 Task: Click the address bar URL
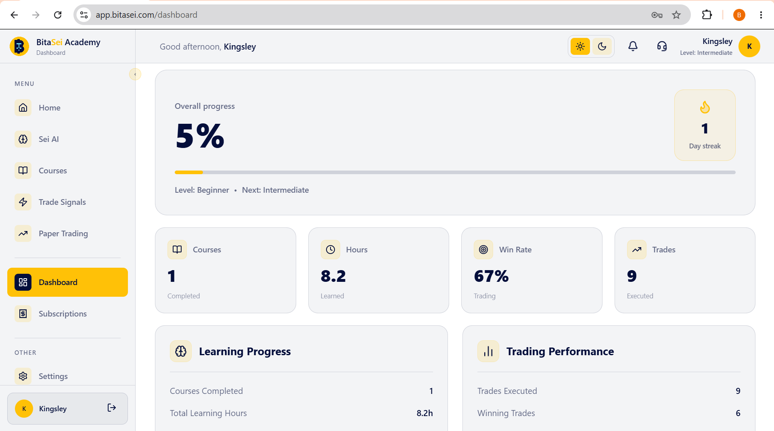point(146,15)
